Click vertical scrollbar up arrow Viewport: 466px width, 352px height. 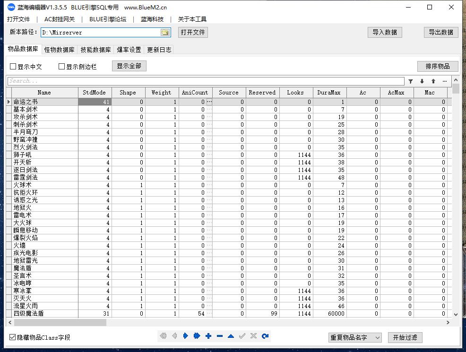tap(456, 80)
